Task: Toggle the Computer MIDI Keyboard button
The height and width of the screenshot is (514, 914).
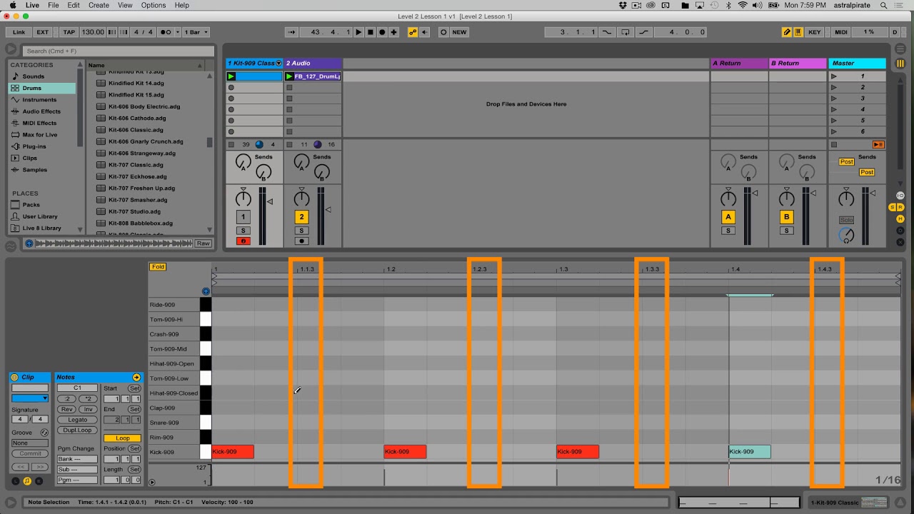Action: point(798,32)
